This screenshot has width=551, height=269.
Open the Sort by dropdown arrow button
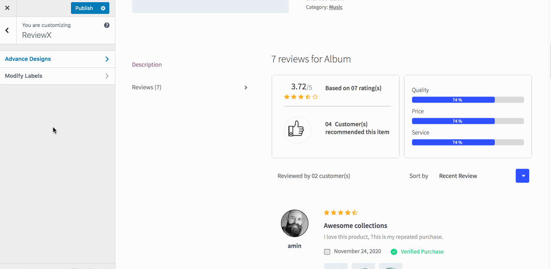click(522, 176)
